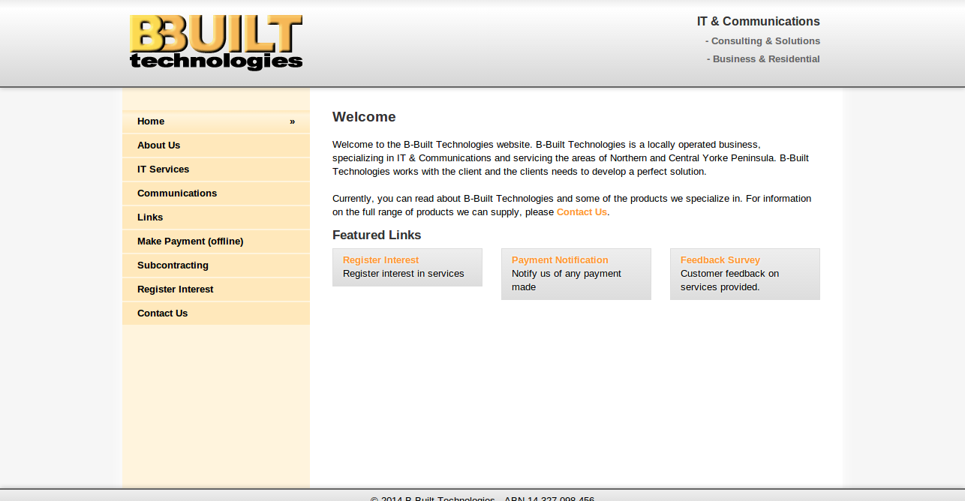Click the IT & Communications header tagline

pyautogui.click(x=759, y=22)
